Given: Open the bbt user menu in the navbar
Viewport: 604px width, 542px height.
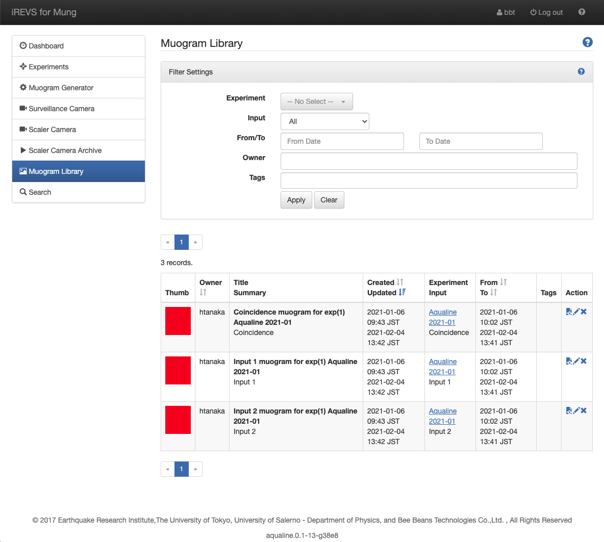Looking at the screenshot, I should click(506, 12).
